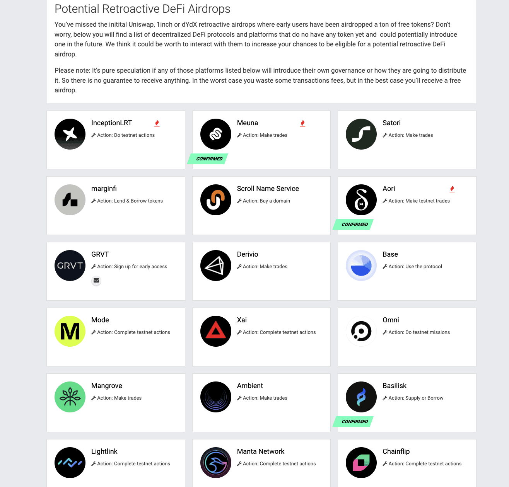The image size is (509, 487).
Task: Open the Omni airdrop title link
Action: (x=391, y=320)
